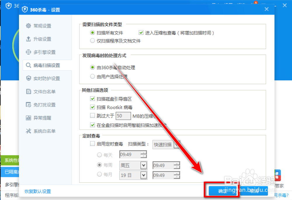The image size is (292, 200).
Task: Toggle 智能扫描加速技术 checkbox
Action: [x=92, y=125]
